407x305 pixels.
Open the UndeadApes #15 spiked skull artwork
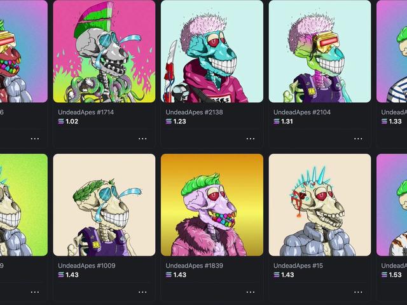pyautogui.click(x=320, y=205)
